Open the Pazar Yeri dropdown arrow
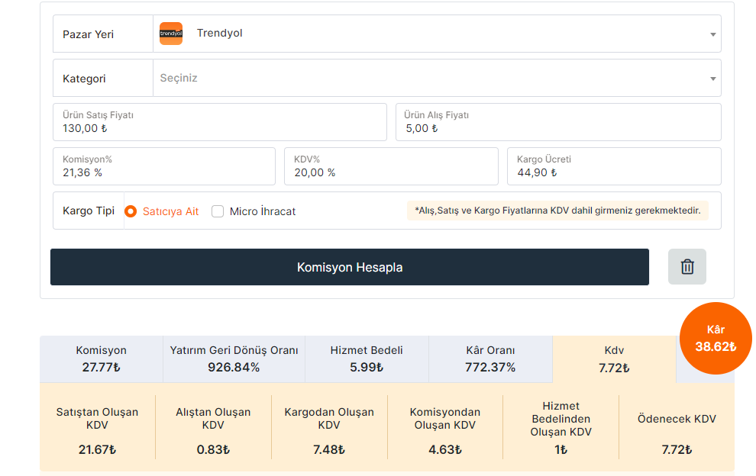This screenshot has width=756, height=476. pos(712,34)
